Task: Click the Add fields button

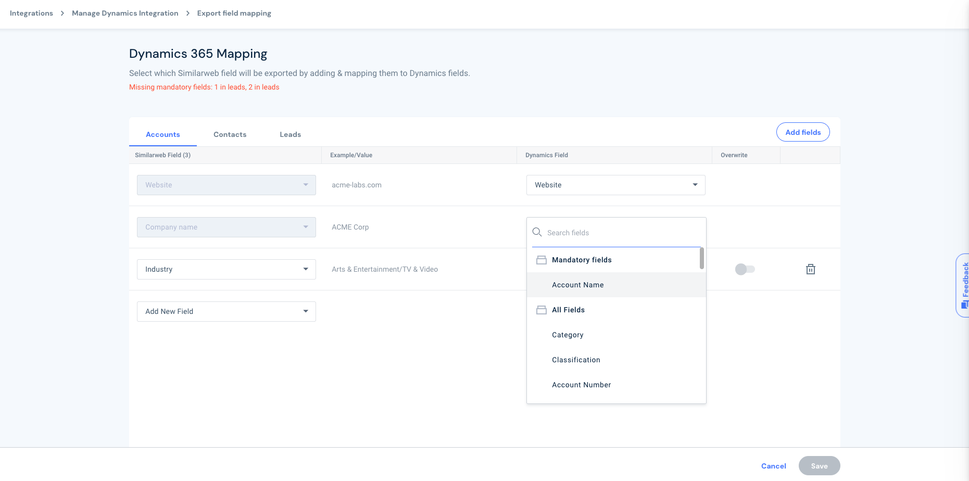Action: pyautogui.click(x=803, y=132)
